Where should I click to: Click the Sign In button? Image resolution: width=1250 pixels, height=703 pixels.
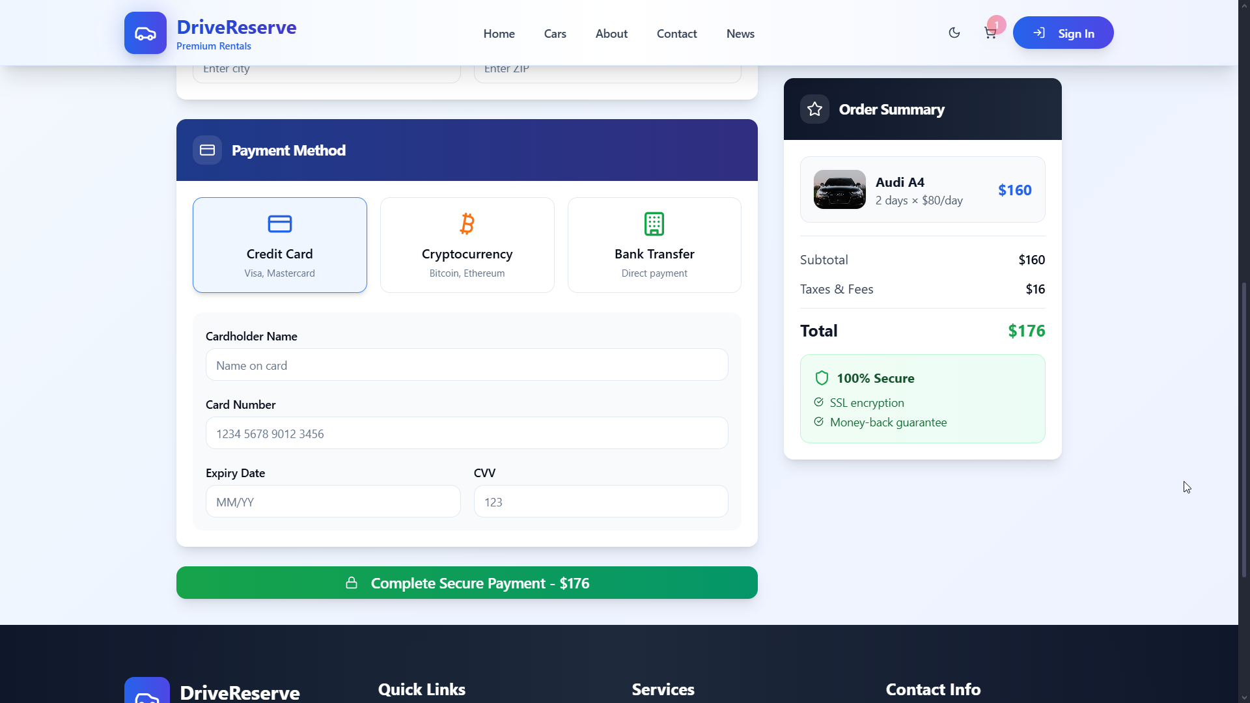pos(1062,33)
